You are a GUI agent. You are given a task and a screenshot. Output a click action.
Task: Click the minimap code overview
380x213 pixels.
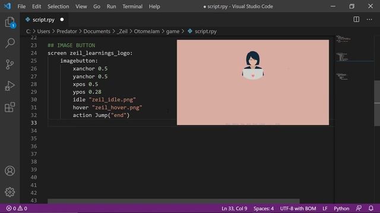pos(354,58)
